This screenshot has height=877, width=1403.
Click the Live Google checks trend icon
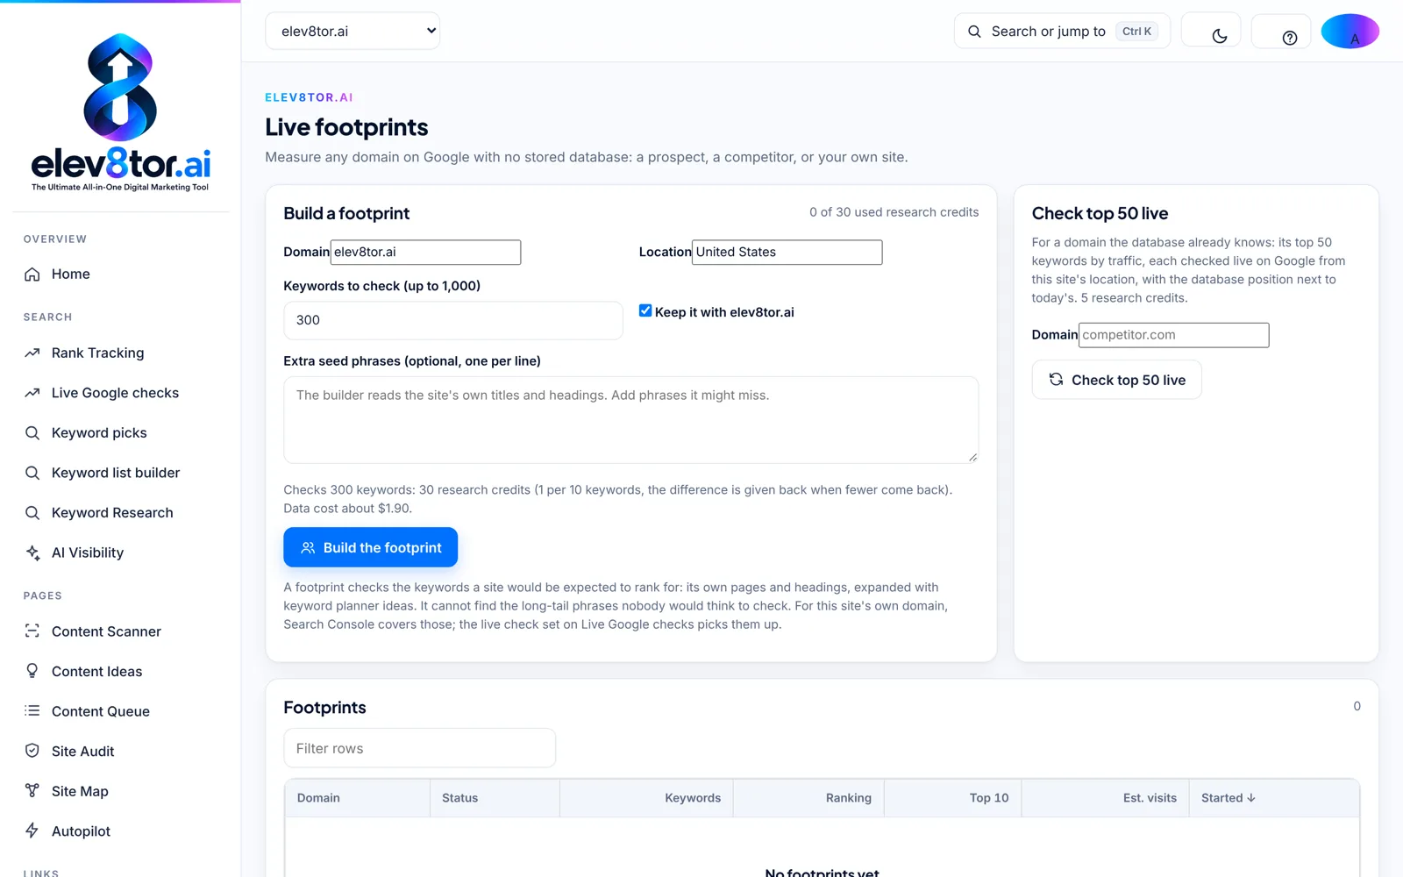pyautogui.click(x=32, y=393)
